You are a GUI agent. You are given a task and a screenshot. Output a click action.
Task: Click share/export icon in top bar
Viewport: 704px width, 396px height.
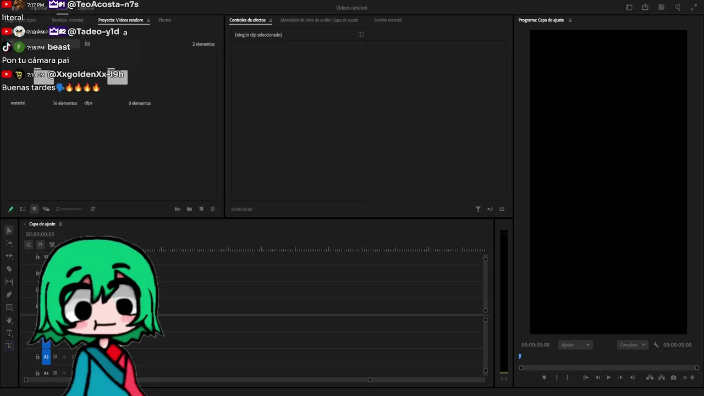(x=645, y=7)
